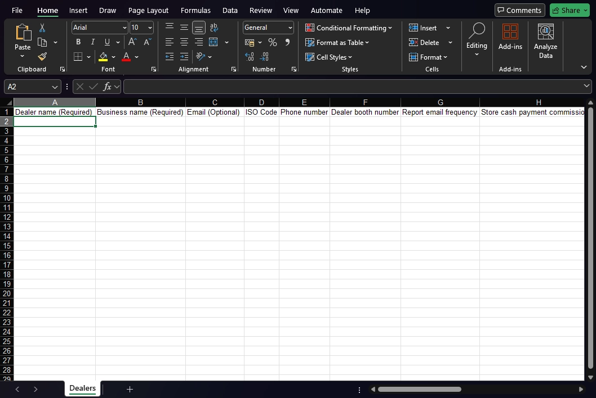Select column D header
The width and height of the screenshot is (596, 398).
pyautogui.click(x=261, y=102)
